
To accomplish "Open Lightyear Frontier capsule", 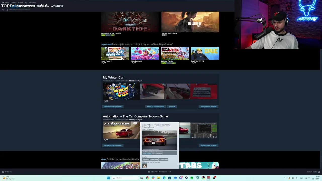I will (175, 54).
